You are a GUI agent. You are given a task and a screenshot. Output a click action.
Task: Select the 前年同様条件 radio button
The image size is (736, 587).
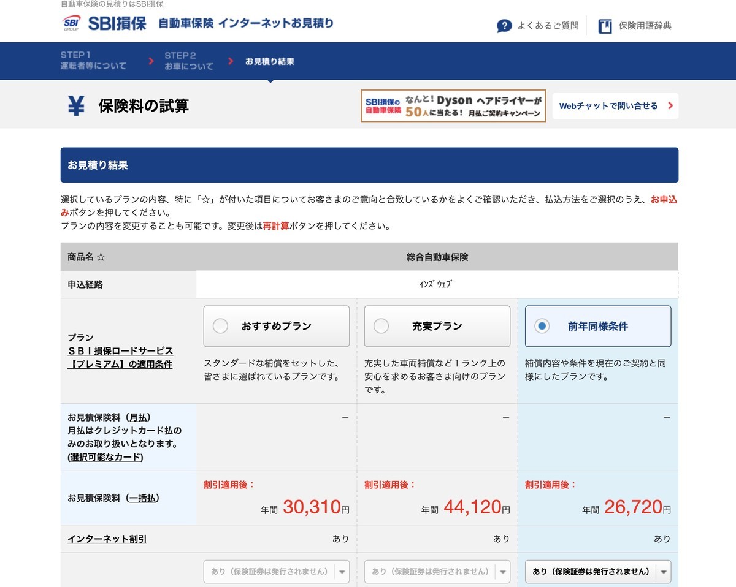coord(542,325)
